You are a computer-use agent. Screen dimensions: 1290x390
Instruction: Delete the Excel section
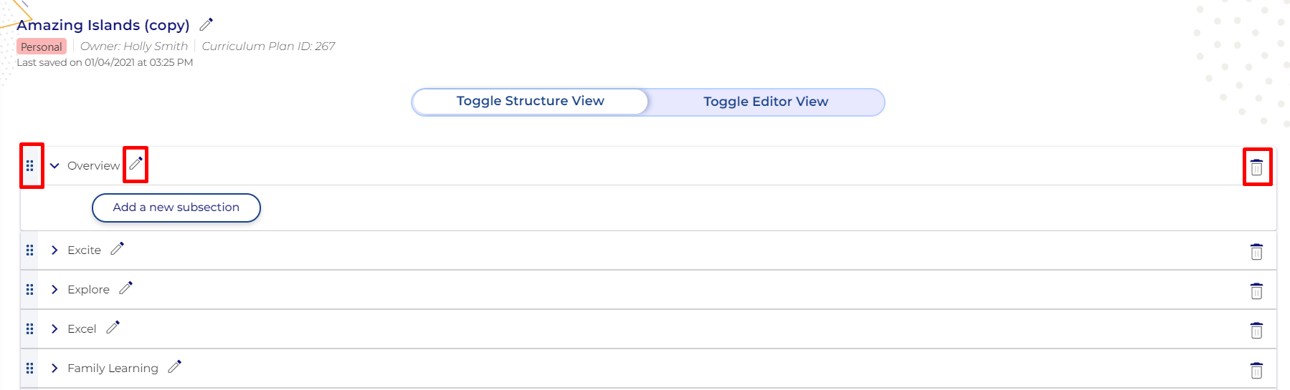coord(1256,331)
